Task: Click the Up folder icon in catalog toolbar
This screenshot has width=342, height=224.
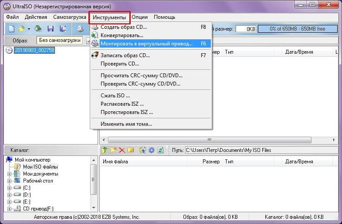Action: point(105,150)
